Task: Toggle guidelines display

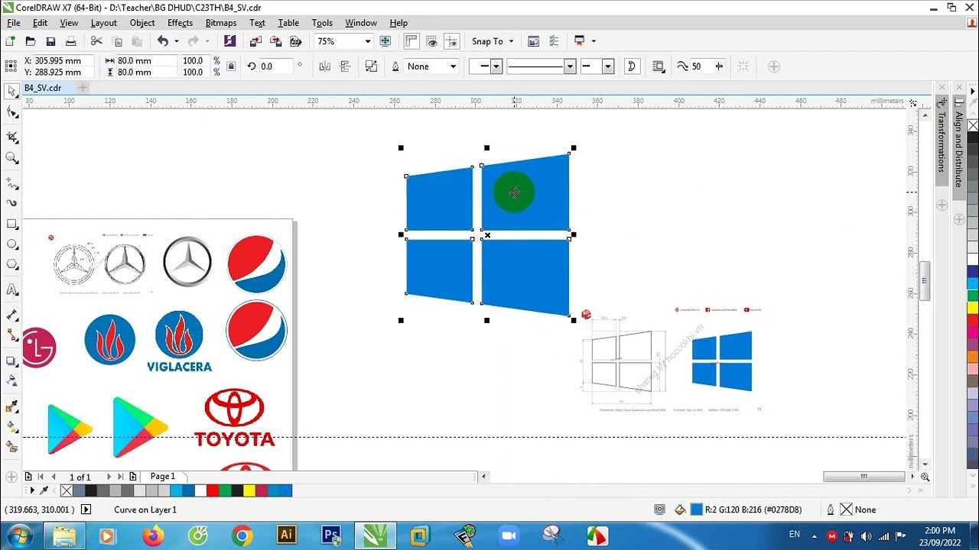Action: pyautogui.click(x=452, y=41)
